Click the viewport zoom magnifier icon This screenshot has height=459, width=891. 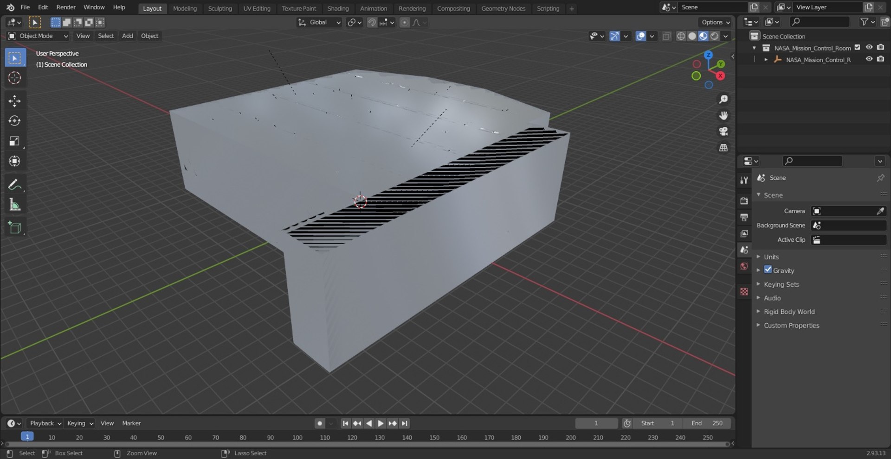(x=723, y=100)
